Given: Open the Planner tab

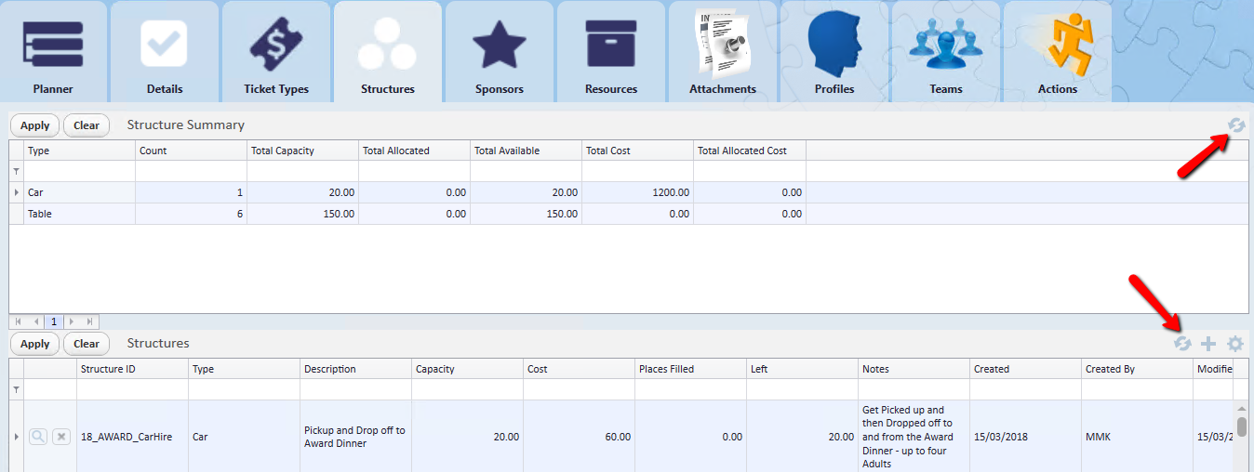Looking at the screenshot, I should point(53,51).
